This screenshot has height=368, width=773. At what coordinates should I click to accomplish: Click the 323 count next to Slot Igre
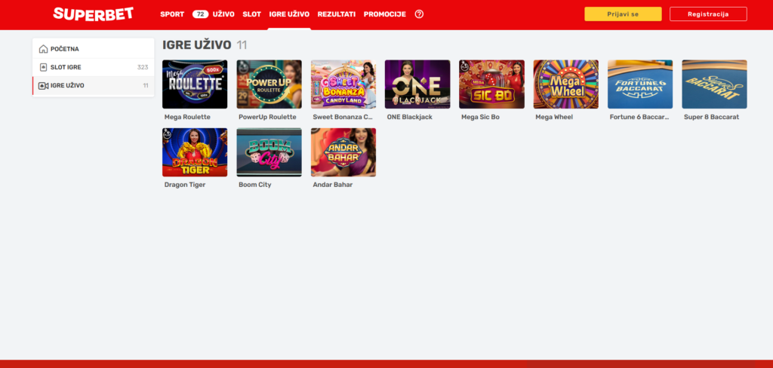[143, 67]
